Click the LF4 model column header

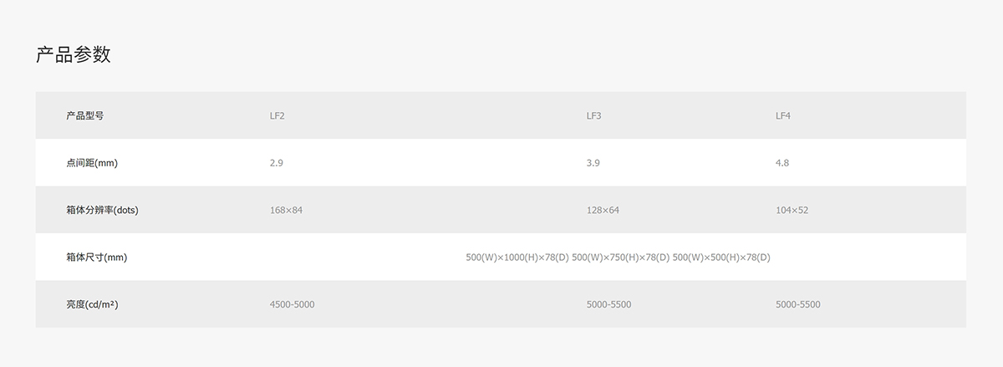click(x=783, y=115)
